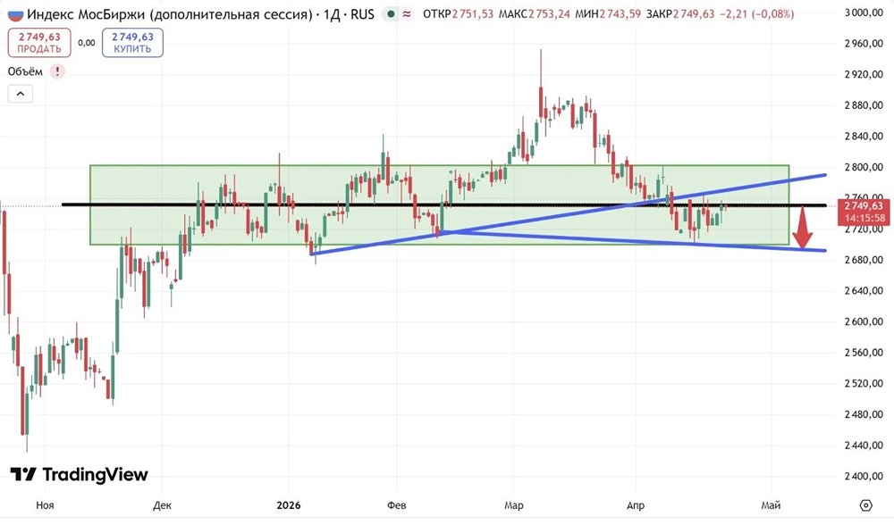The height and width of the screenshot is (525, 894).
Task: Click the 2 600,00 price axis label
Action: point(864,321)
